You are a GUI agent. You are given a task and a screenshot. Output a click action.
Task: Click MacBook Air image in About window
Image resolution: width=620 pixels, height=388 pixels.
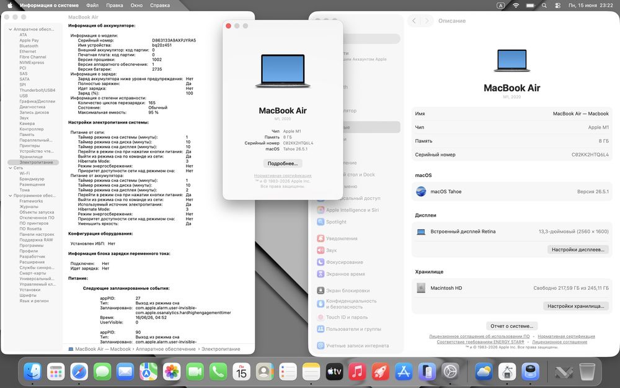tap(283, 71)
